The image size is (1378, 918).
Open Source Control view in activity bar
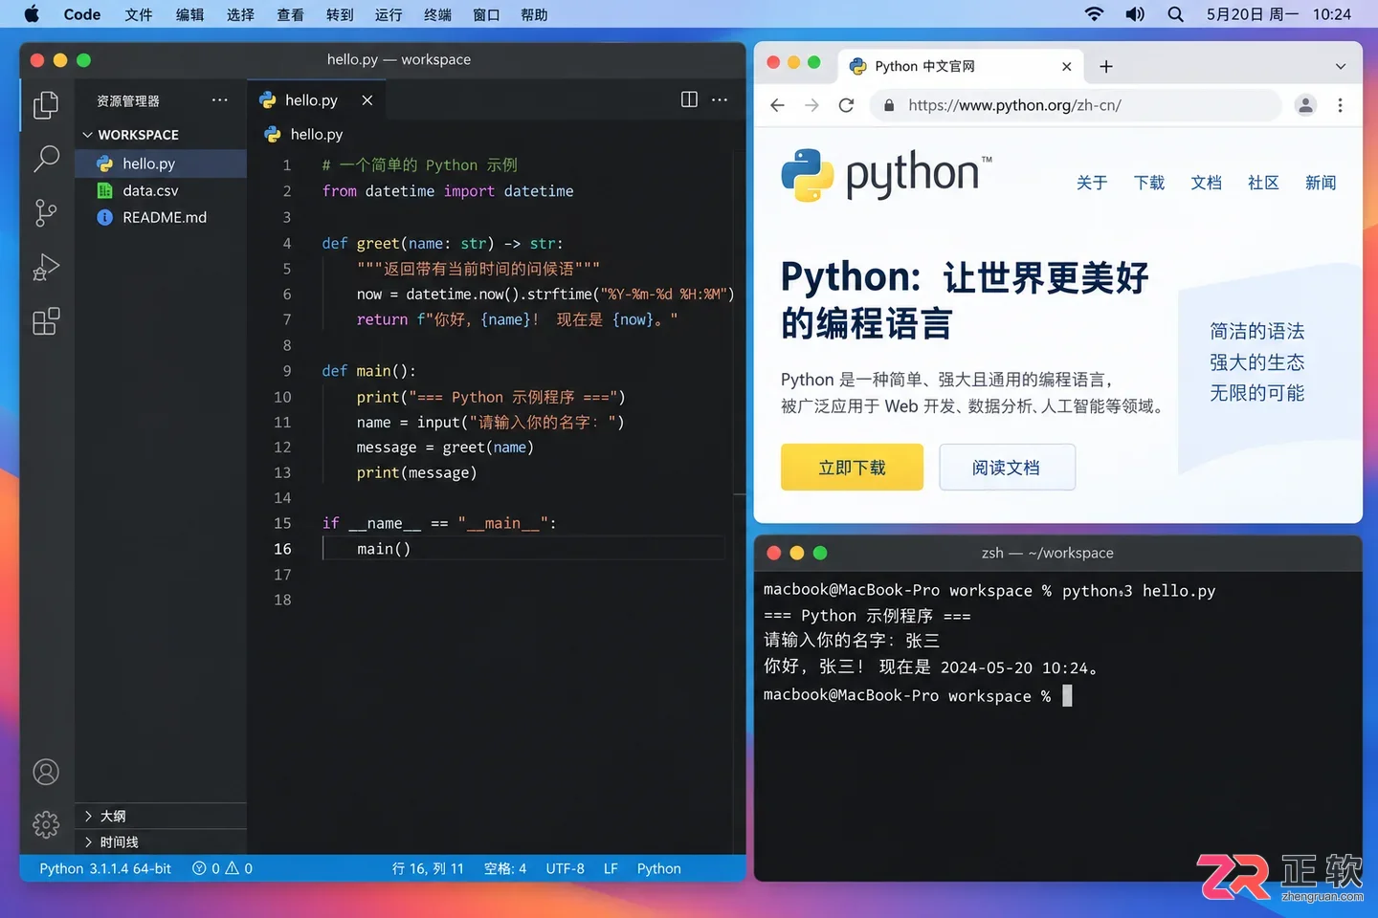click(x=46, y=212)
